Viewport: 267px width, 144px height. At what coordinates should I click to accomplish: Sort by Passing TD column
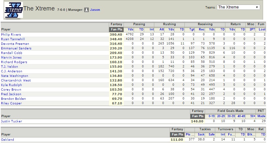(141, 29)
